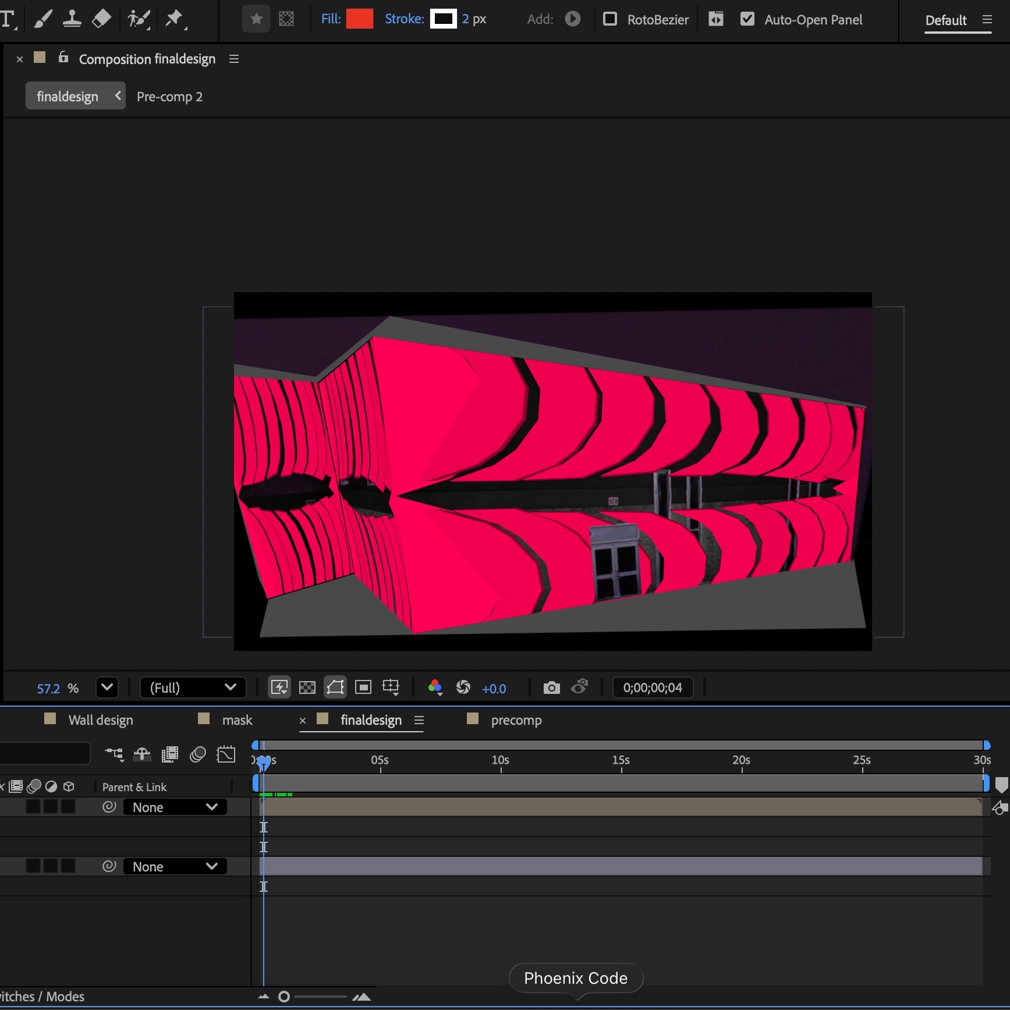
Task: Open the Default workspace menu
Action: pyautogui.click(x=945, y=20)
